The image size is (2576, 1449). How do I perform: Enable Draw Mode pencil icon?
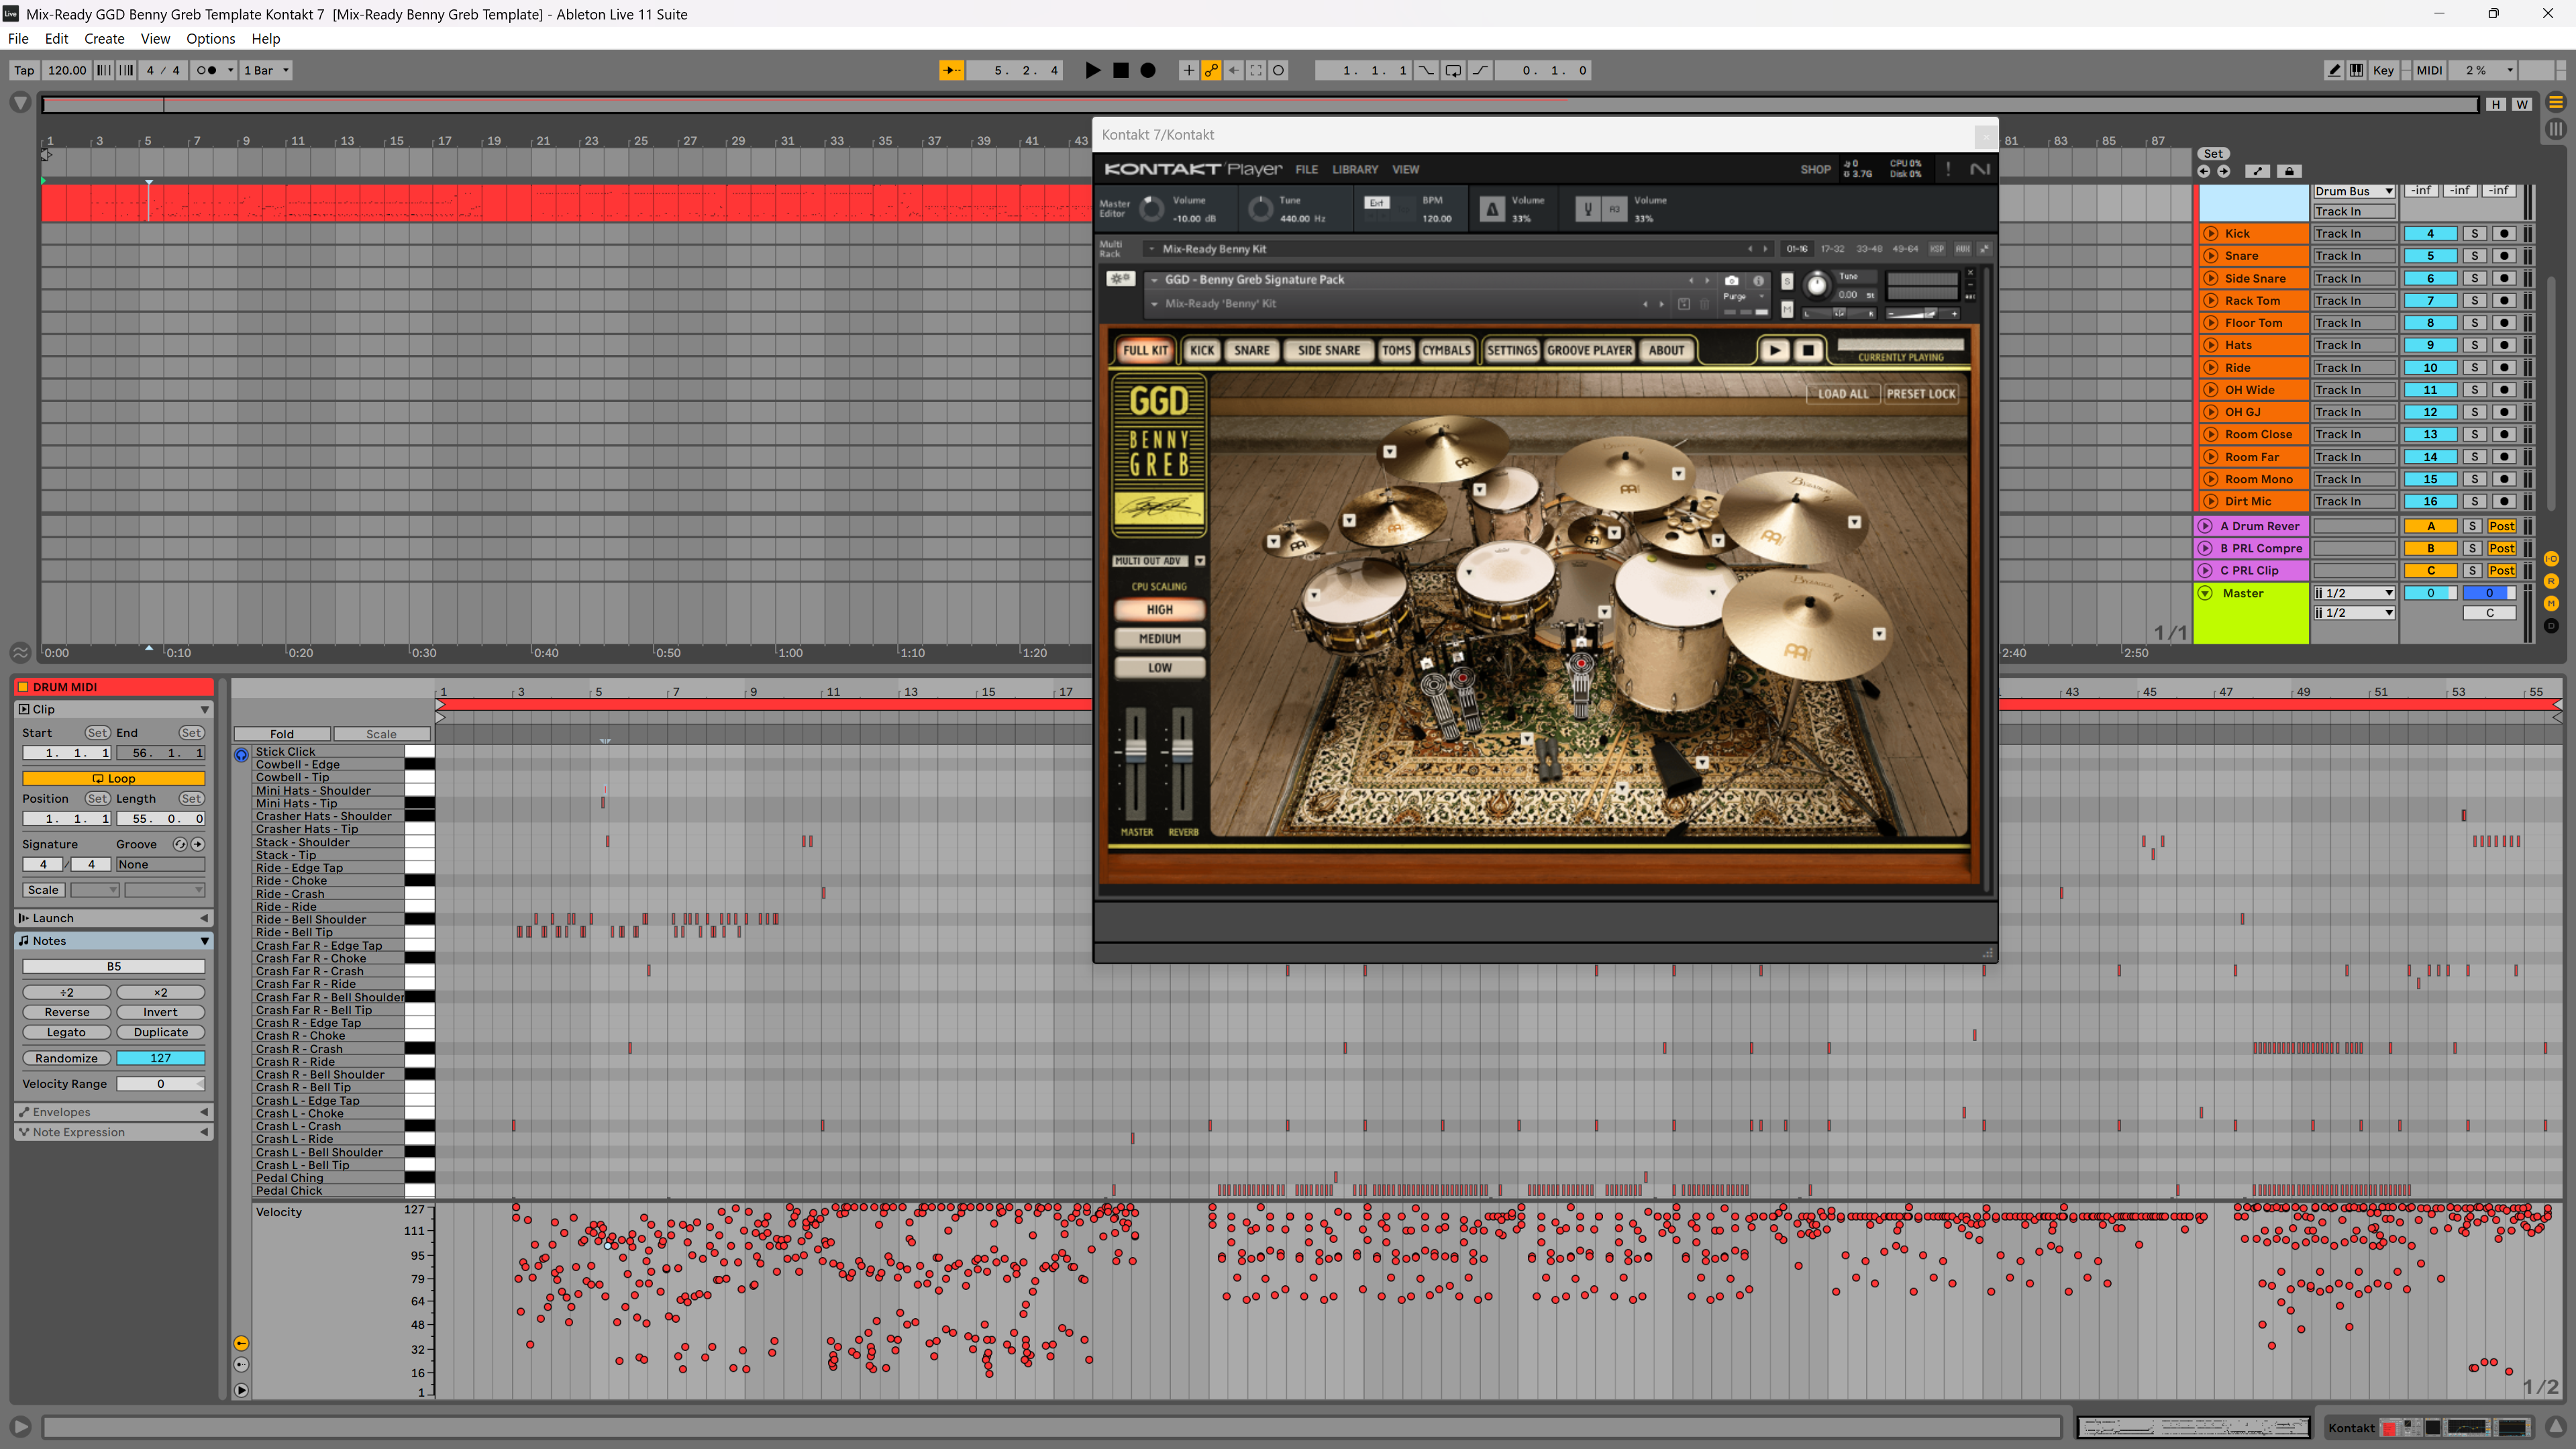coord(2334,70)
